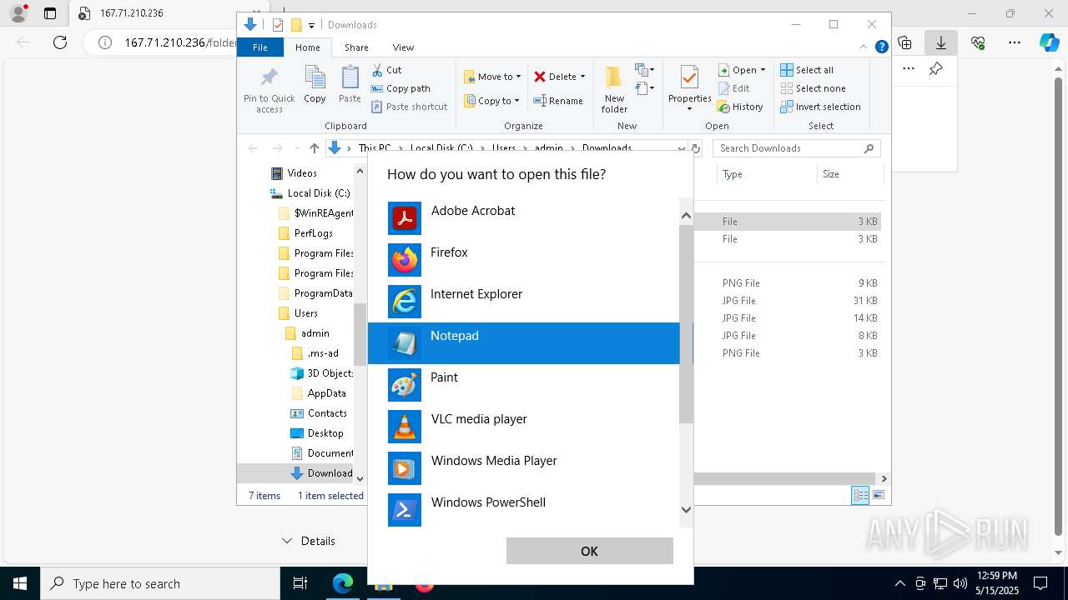Open Edge downloads toolbar button

(x=941, y=42)
